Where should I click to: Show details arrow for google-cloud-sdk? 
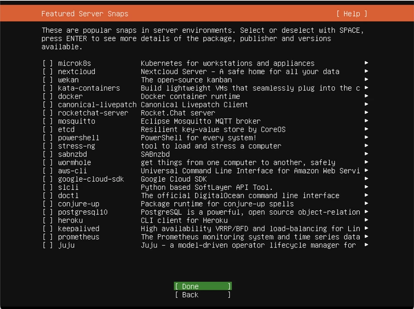pyautogui.click(x=366, y=178)
